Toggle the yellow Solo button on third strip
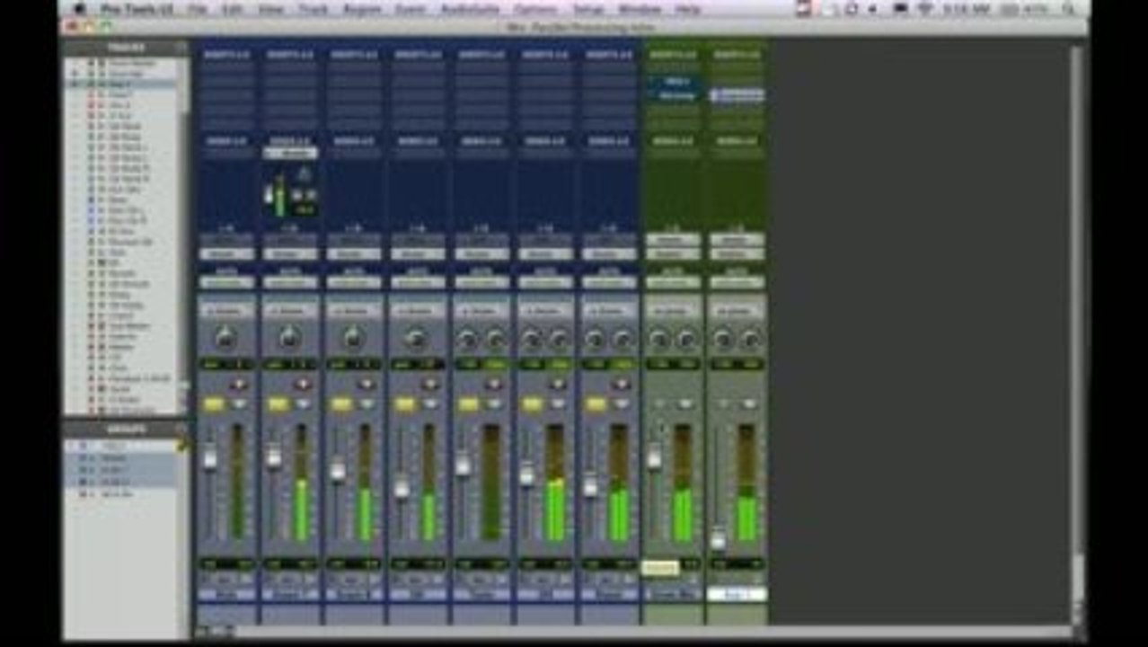The image size is (1148, 647). point(341,405)
